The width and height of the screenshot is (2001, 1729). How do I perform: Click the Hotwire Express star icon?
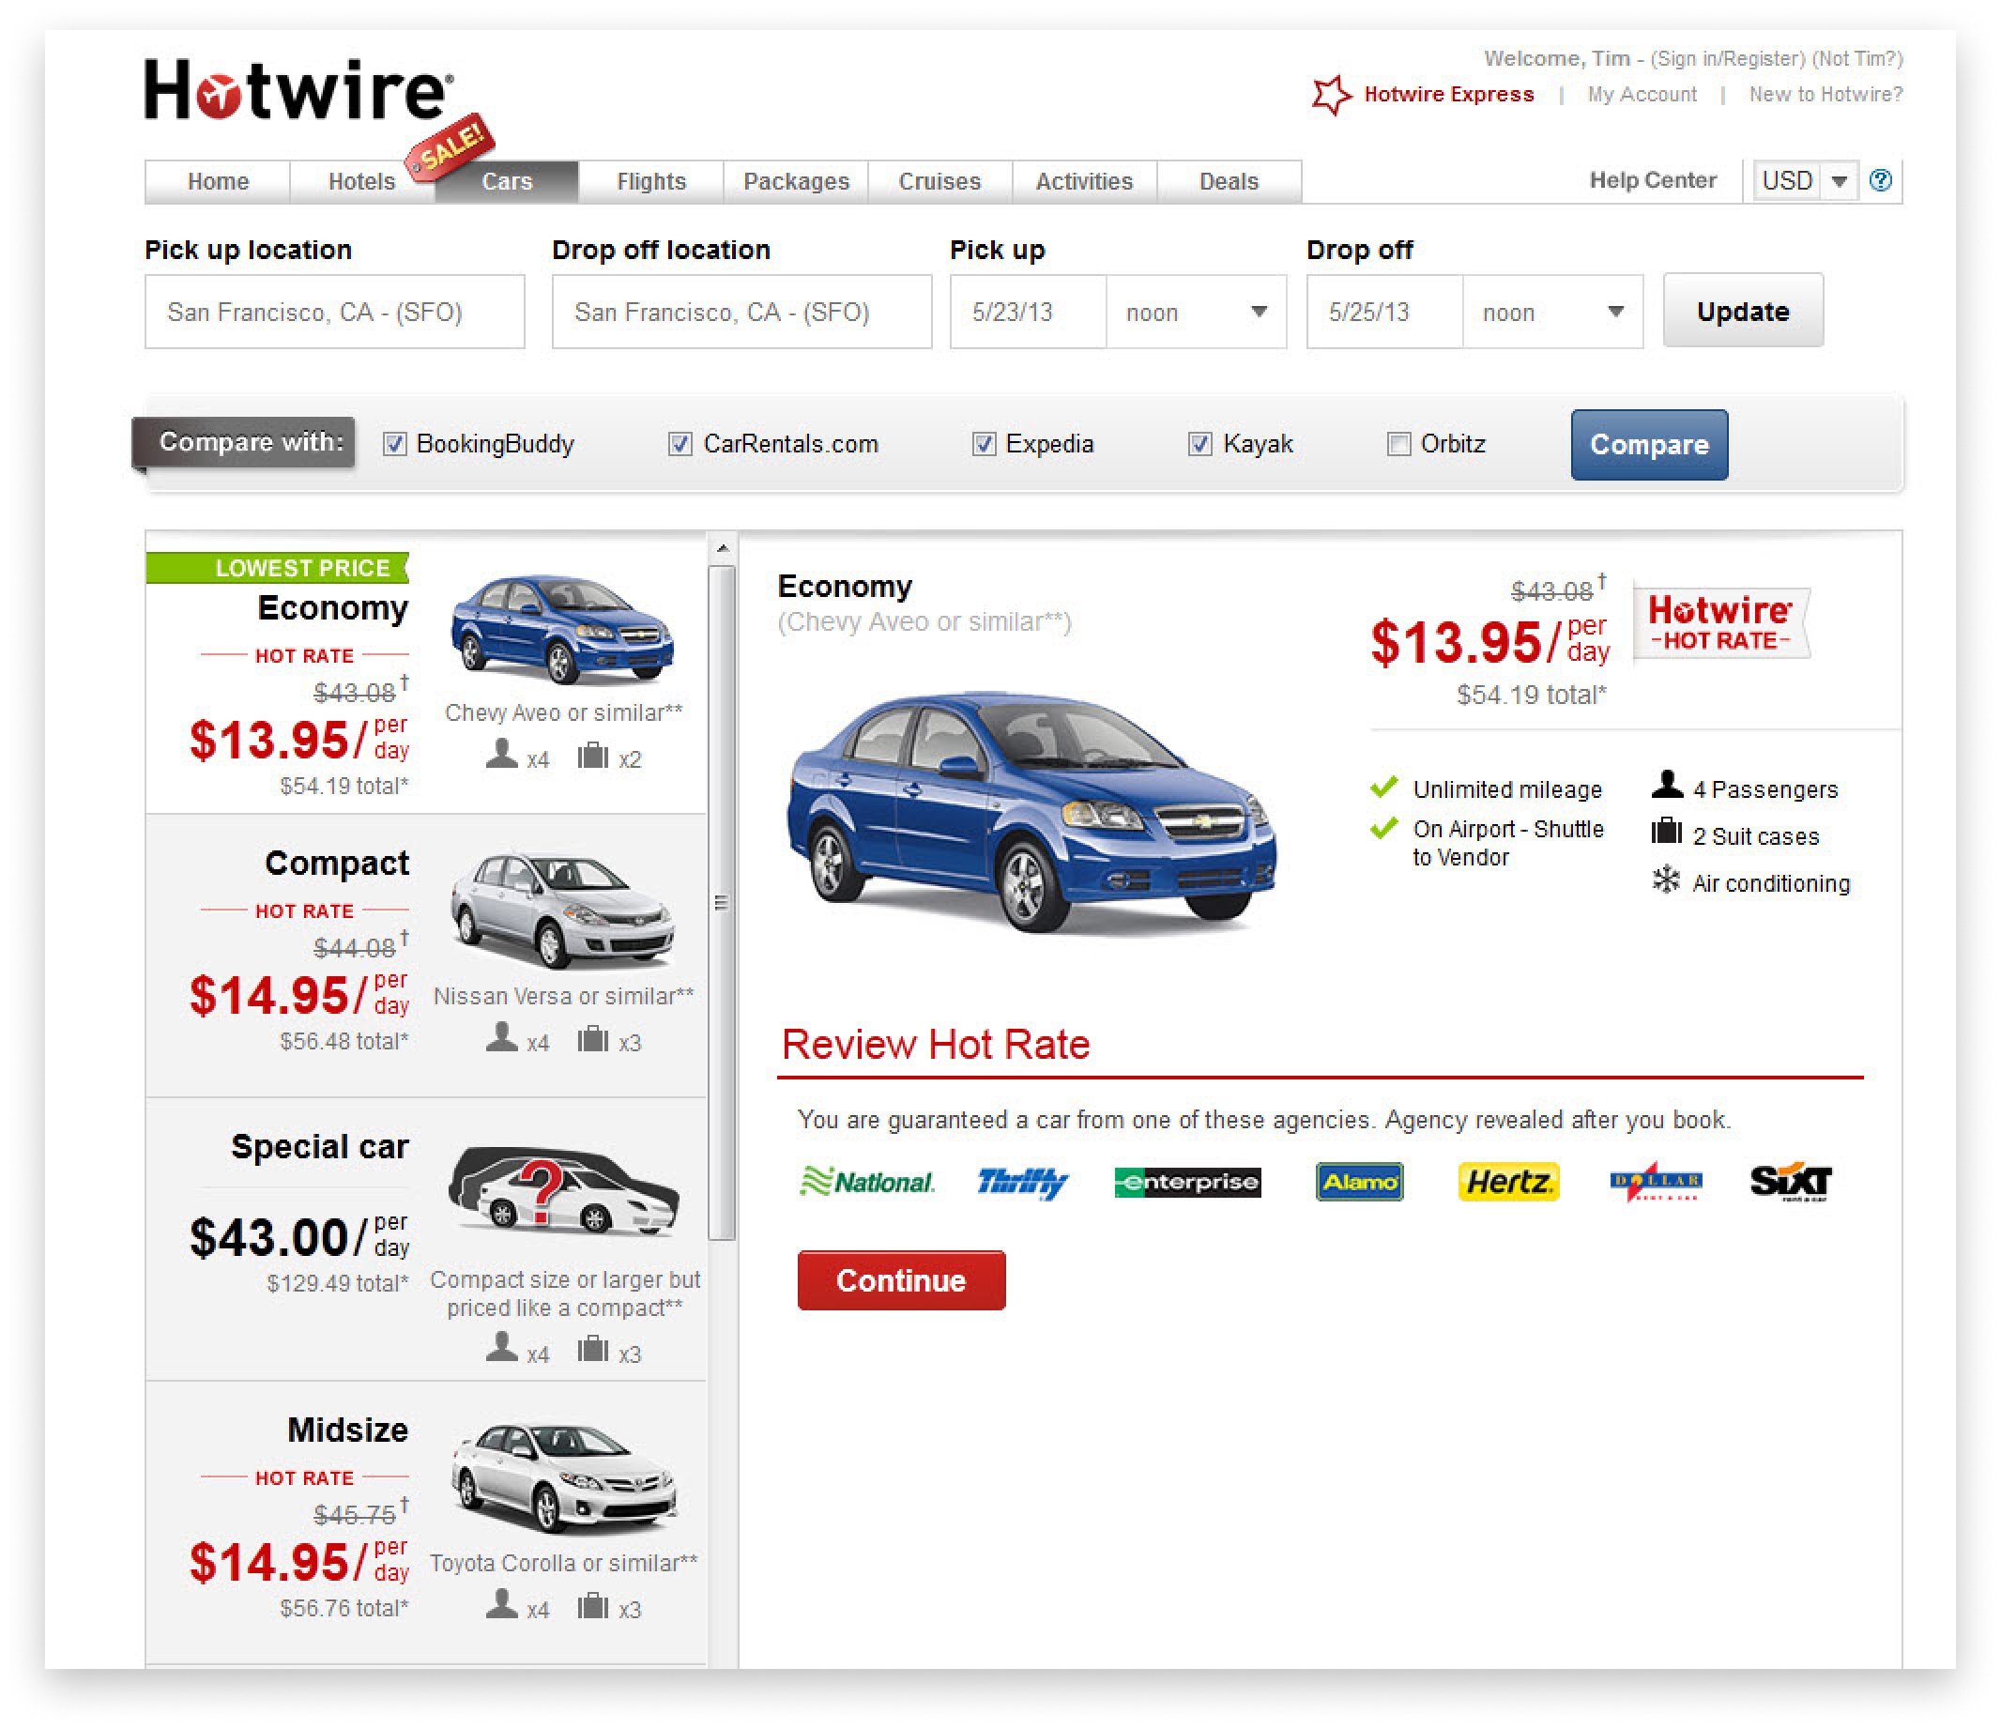coord(1331,95)
